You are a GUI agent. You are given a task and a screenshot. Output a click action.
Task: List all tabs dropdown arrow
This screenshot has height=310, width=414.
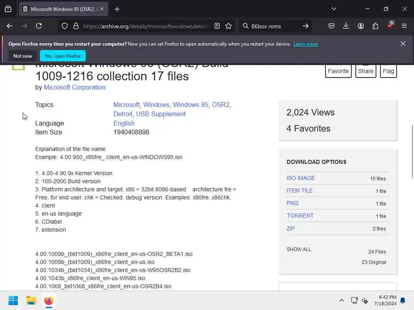coord(334,9)
